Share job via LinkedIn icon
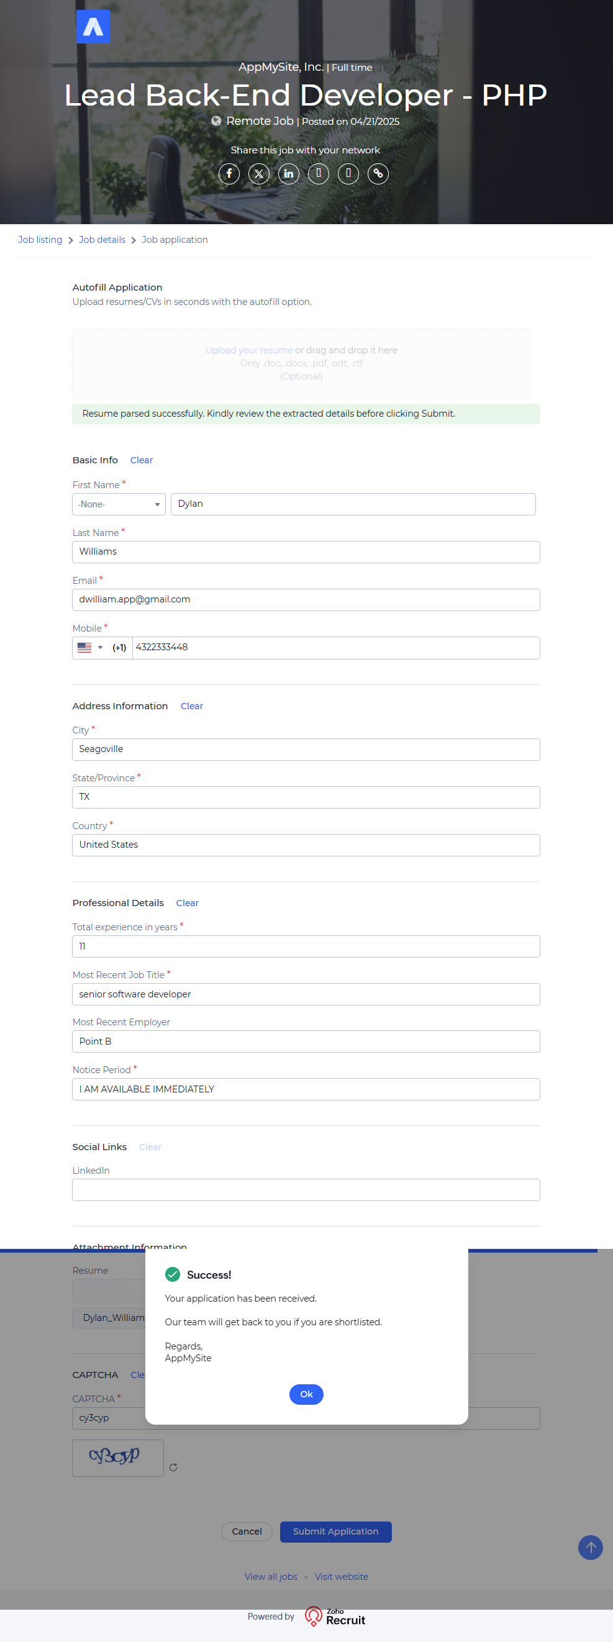This screenshot has width=613, height=1642. pos(289,173)
